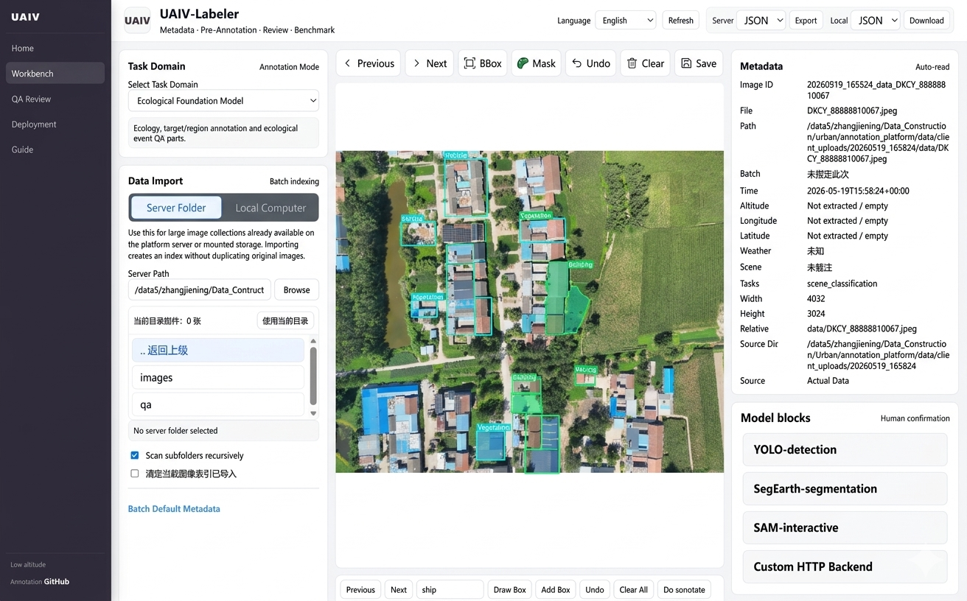Select the BBox drawing tool
Image resolution: width=967 pixels, height=601 pixels.
coord(483,63)
